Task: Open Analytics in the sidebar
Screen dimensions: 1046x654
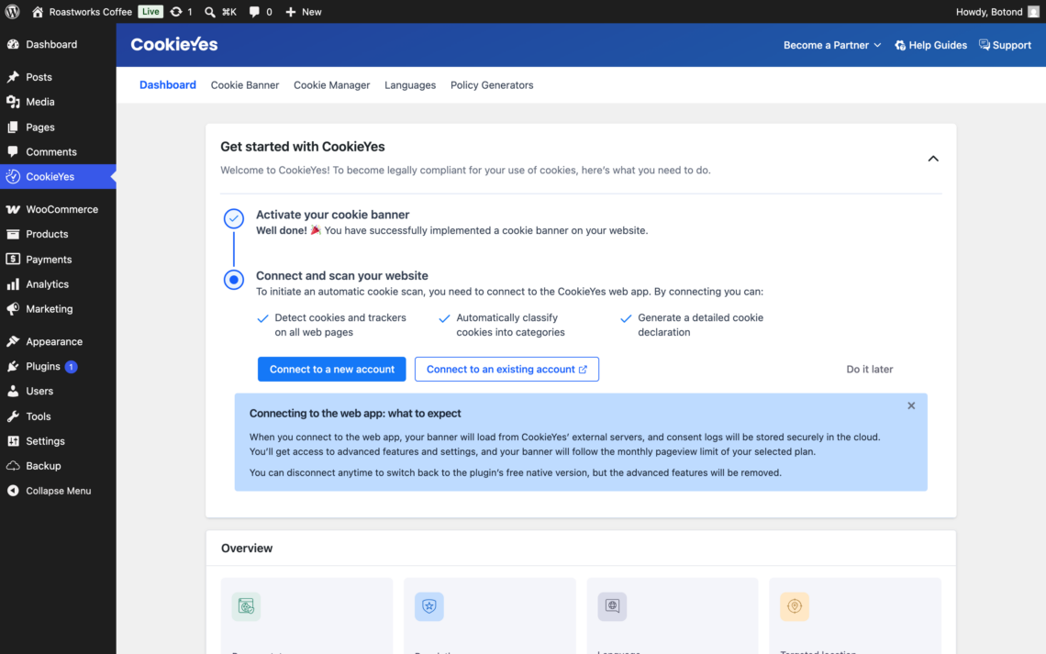Action: [58, 284]
